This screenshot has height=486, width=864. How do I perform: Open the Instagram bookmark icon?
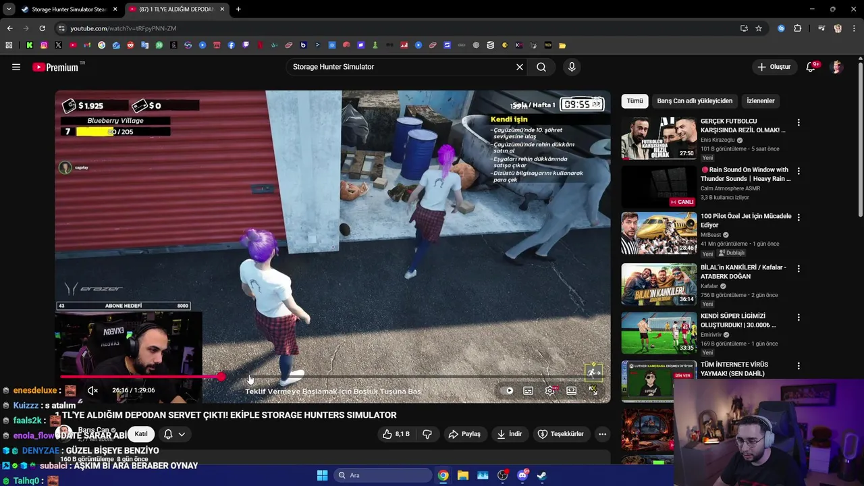point(44,45)
